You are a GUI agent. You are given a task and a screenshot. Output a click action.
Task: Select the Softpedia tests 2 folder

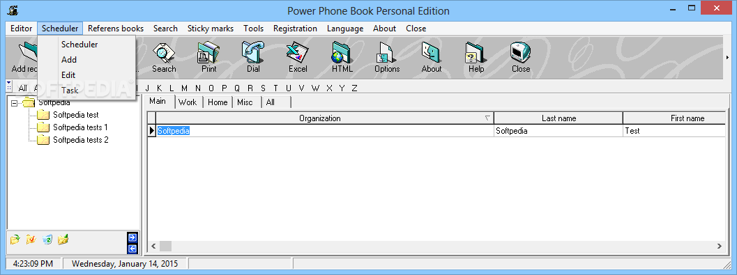click(x=81, y=140)
